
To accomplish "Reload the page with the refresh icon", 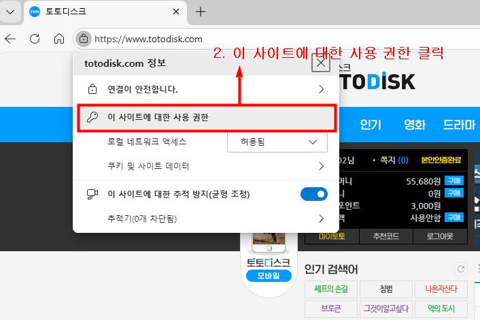I will click(x=35, y=39).
